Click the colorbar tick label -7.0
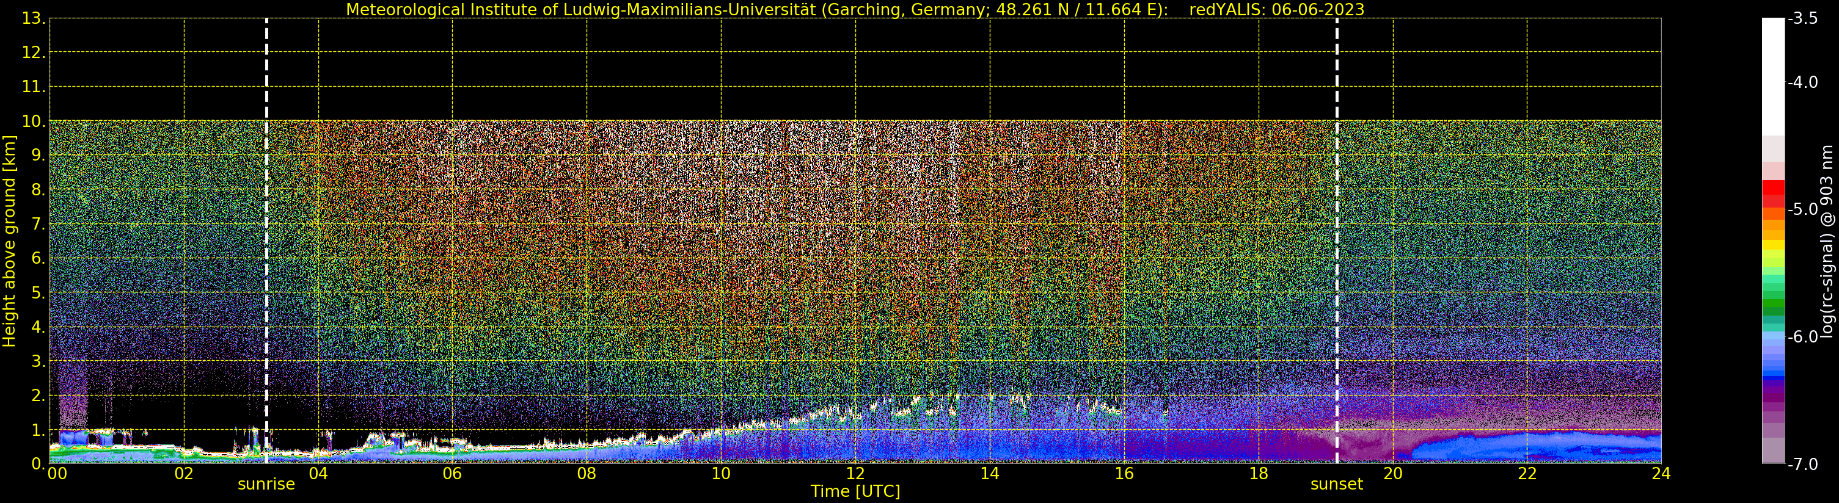The height and width of the screenshot is (503, 1839). coord(1802,465)
